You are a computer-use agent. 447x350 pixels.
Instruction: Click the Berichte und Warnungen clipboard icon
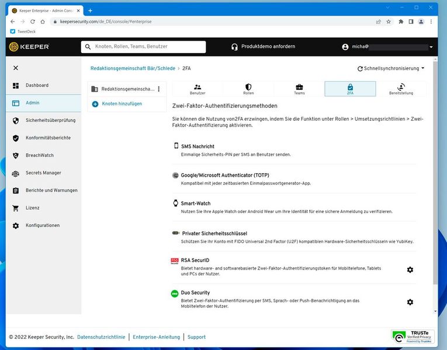[16, 190]
